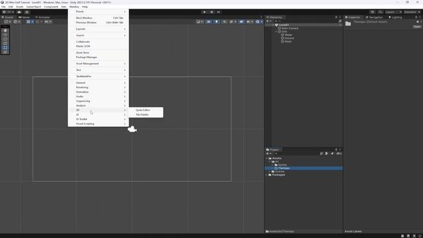Screen dimensions: 423x238
Task: Open the undo history icon in top toolbar
Action: (372, 12)
